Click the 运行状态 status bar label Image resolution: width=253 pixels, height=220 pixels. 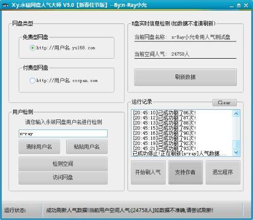click(15, 210)
